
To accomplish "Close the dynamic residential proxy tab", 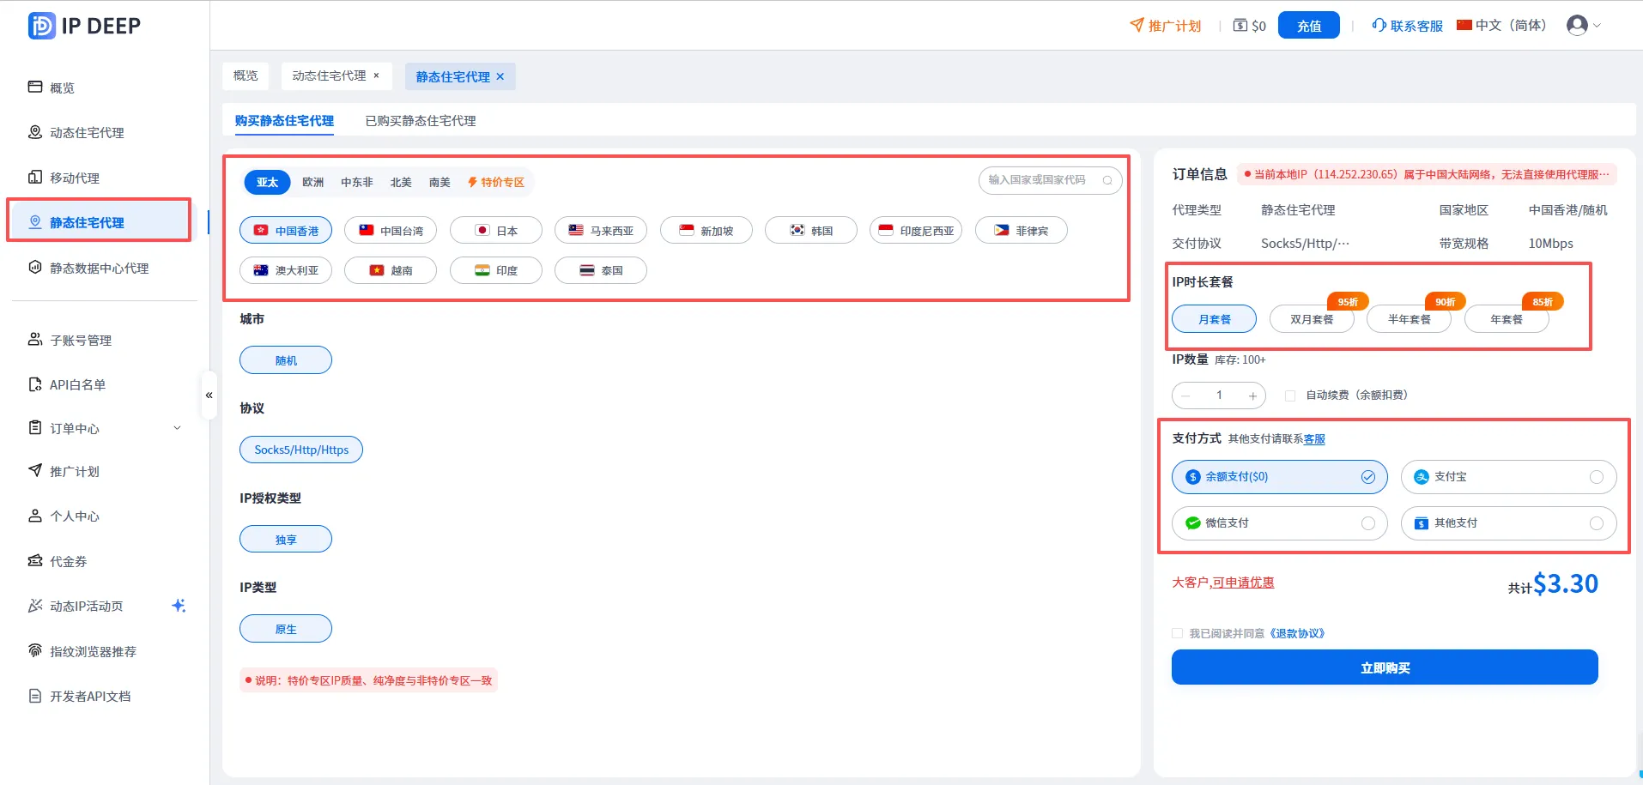I will click(x=376, y=75).
